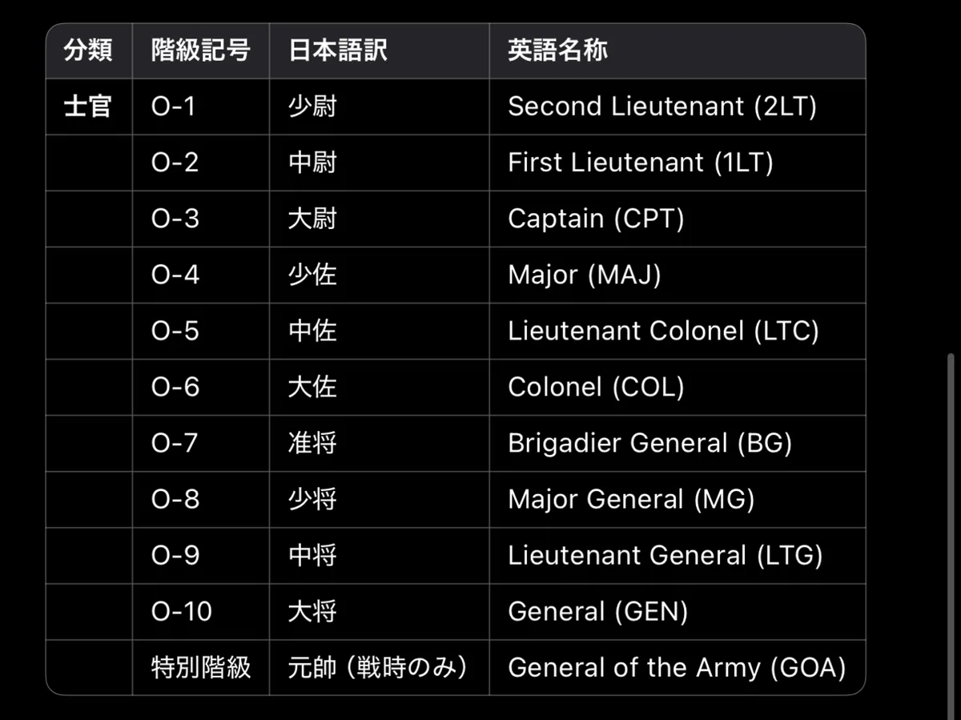Click the 大佐 translation cell
Image resolution: width=961 pixels, height=720 pixels.
[x=380, y=387]
